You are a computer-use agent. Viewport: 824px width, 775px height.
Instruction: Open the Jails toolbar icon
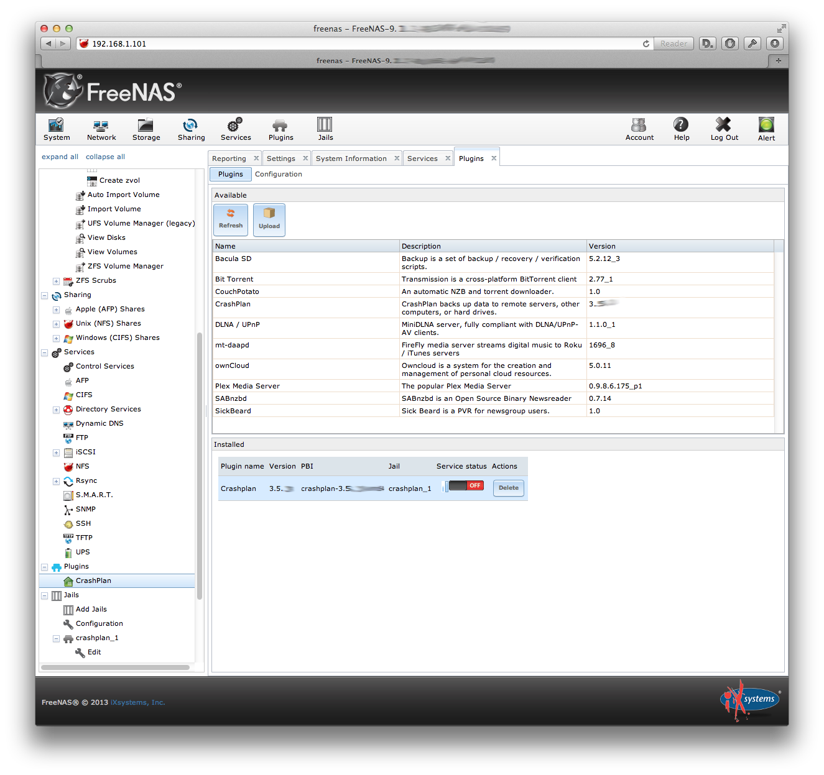(325, 129)
